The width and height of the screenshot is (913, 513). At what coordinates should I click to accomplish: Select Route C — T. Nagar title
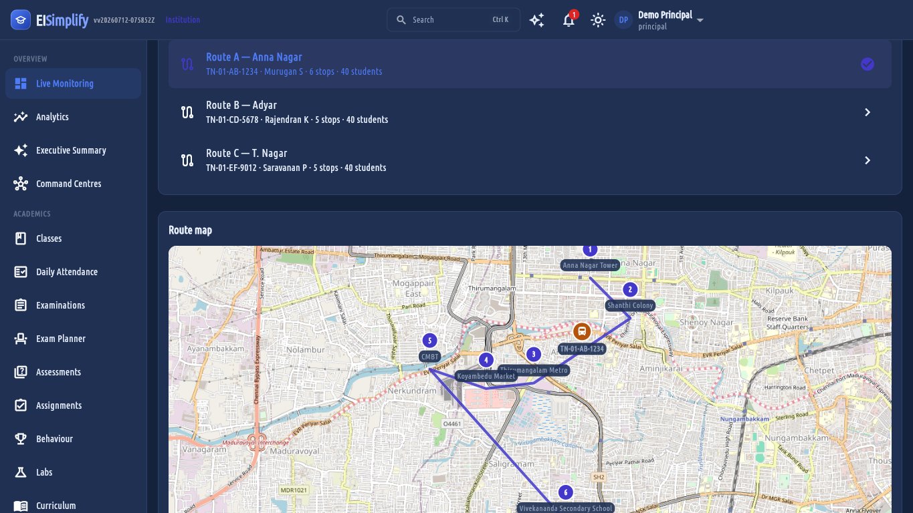pos(246,153)
